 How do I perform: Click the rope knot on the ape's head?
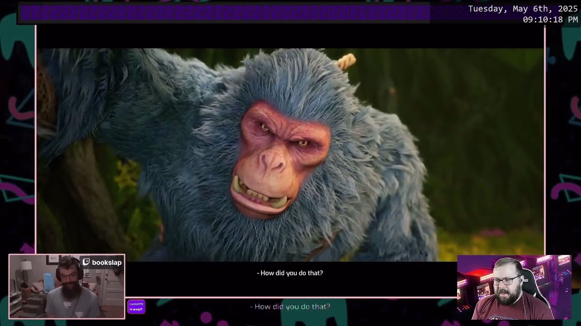click(x=346, y=61)
